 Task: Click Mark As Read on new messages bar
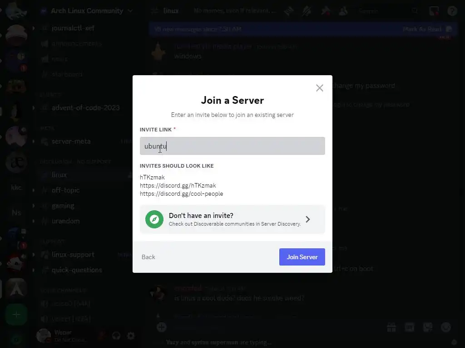(427, 29)
